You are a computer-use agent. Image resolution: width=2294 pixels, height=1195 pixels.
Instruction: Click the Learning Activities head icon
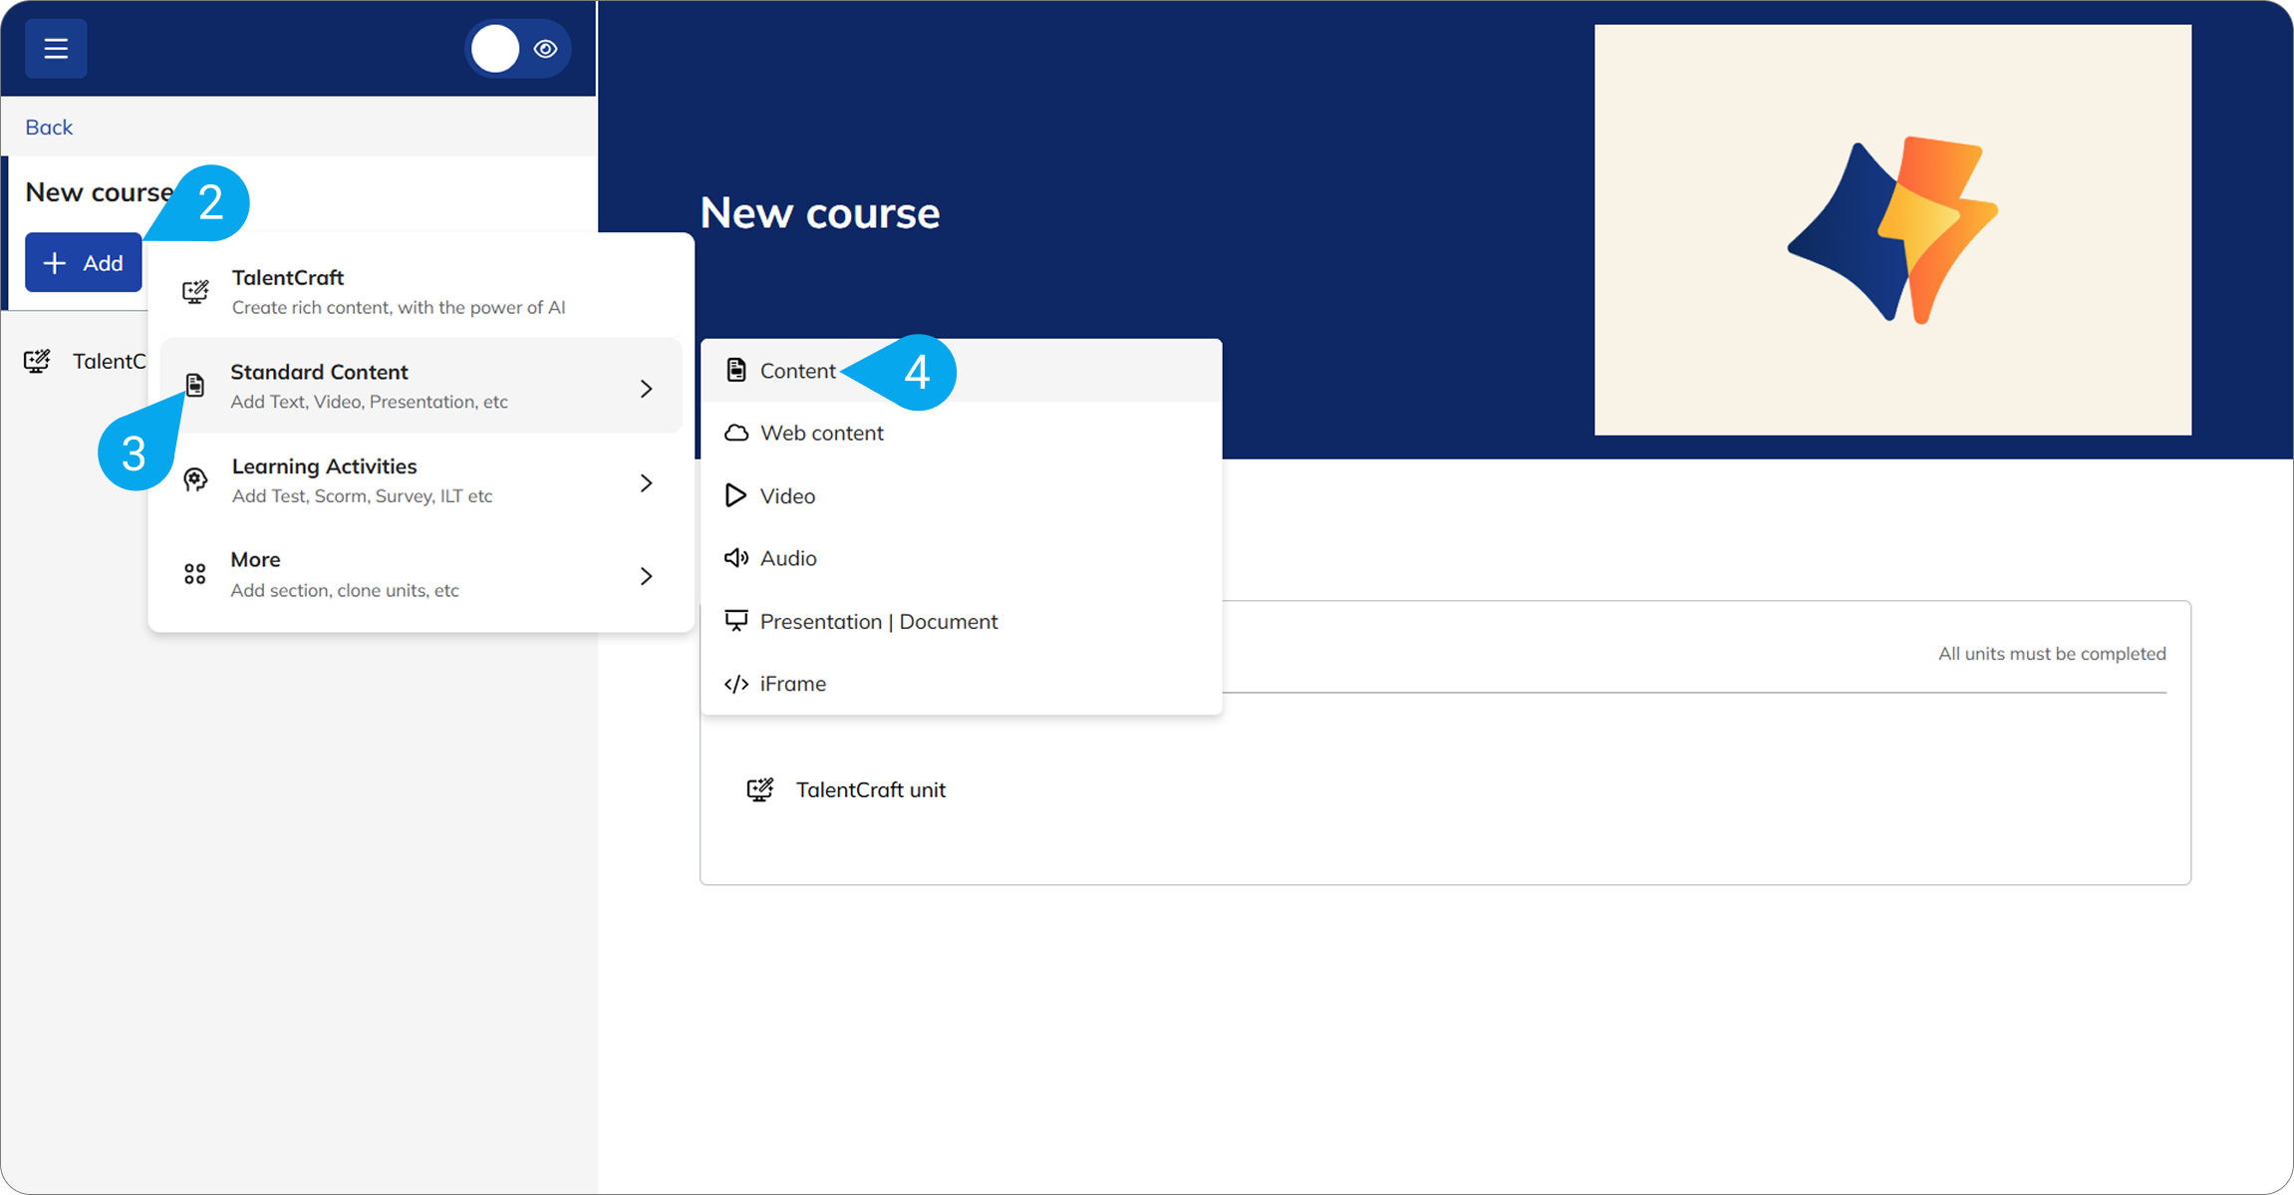click(x=195, y=480)
